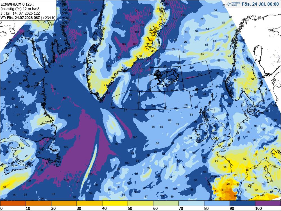Viewport: 281px width, 211px height.
Task: Click the '105' humidity value over Greenland
Action: pos(135,44)
